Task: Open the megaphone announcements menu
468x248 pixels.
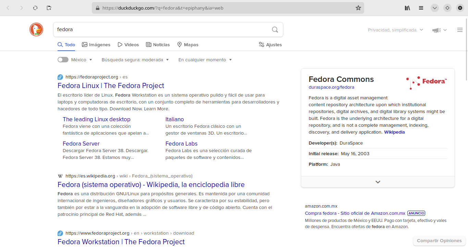Action: tap(439, 30)
